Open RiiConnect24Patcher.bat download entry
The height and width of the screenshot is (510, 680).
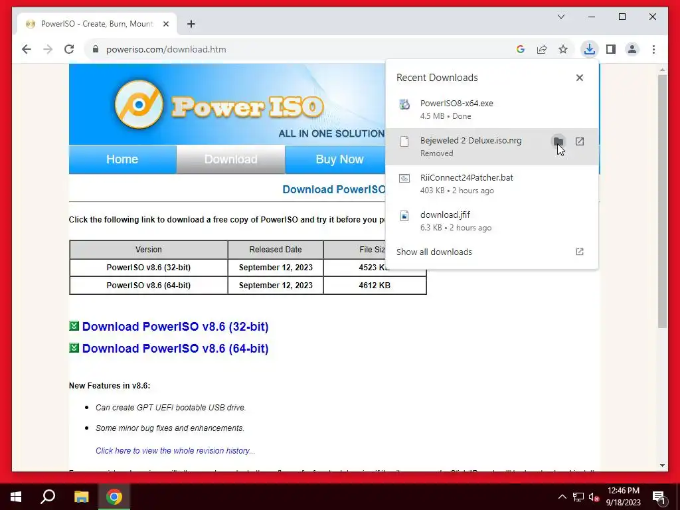click(x=491, y=183)
